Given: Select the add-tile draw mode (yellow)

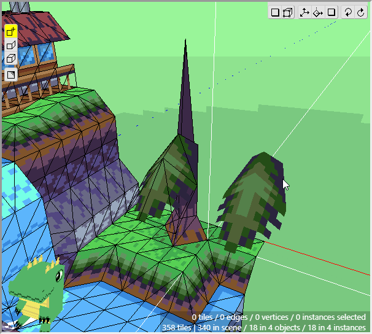Looking at the screenshot, I should click(10, 31).
